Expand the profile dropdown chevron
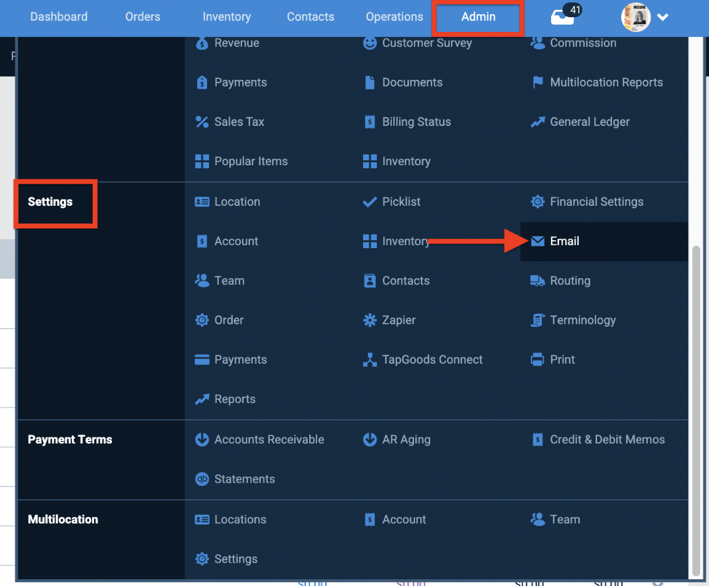709x586 pixels. (x=662, y=17)
